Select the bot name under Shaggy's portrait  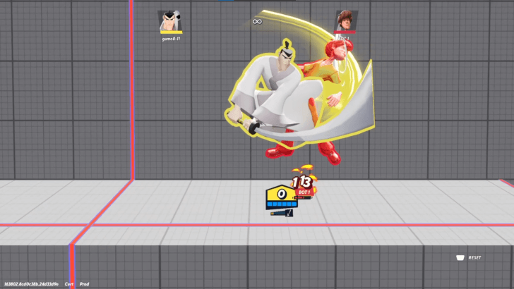click(344, 38)
